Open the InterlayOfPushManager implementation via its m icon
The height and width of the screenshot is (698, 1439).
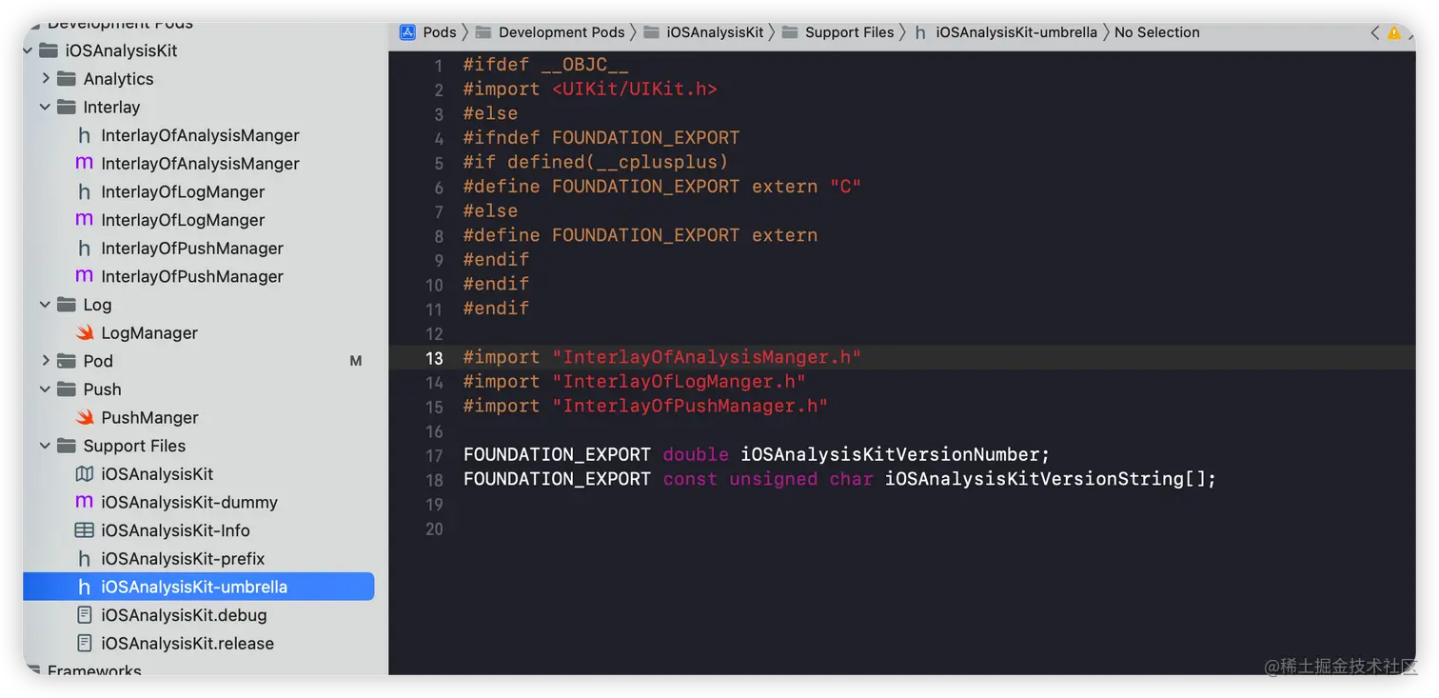[85, 276]
